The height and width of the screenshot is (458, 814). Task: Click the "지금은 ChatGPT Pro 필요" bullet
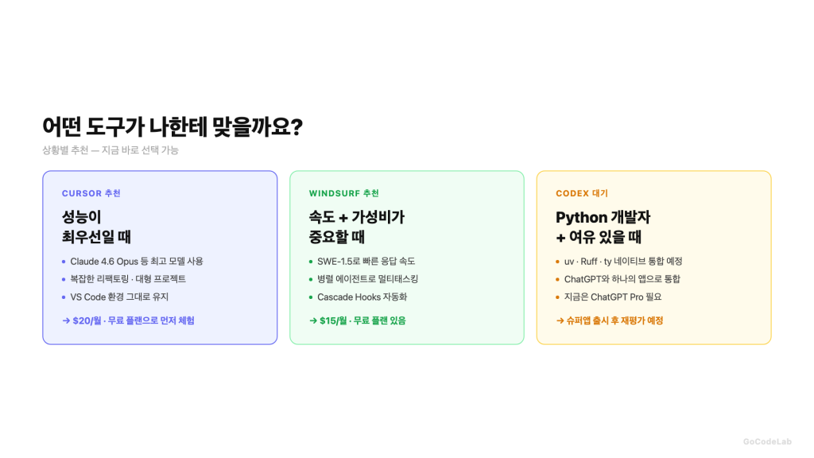tap(612, 297)
